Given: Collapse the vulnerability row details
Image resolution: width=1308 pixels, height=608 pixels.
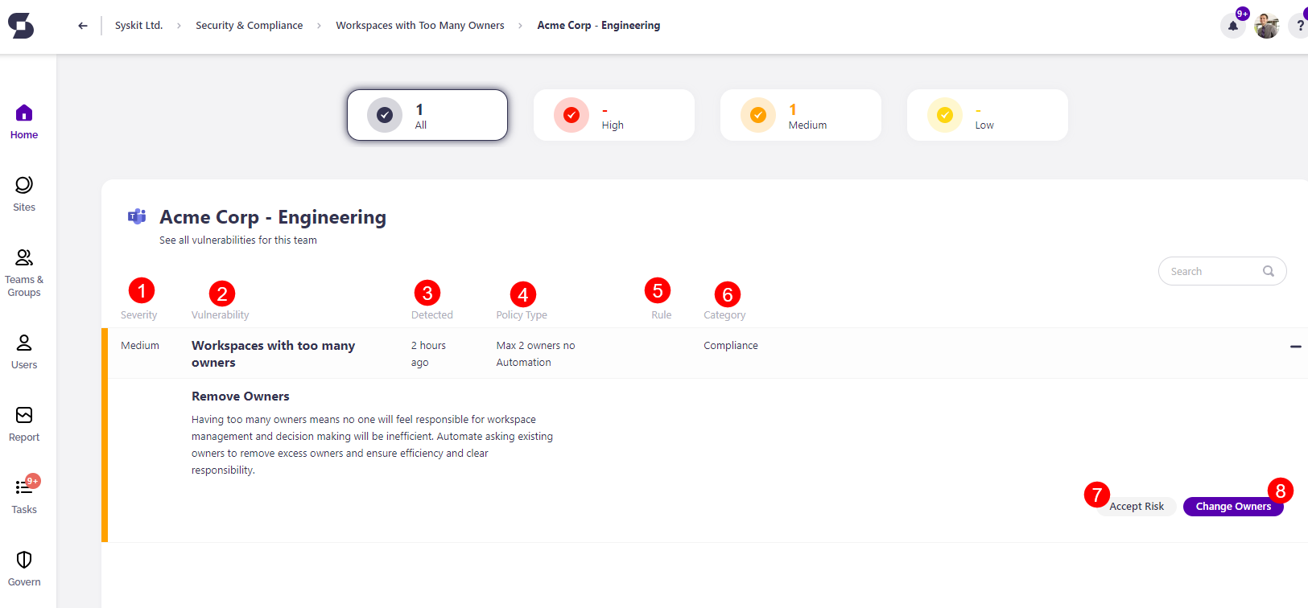Looking at the screenshot, I should point(1295,347).
